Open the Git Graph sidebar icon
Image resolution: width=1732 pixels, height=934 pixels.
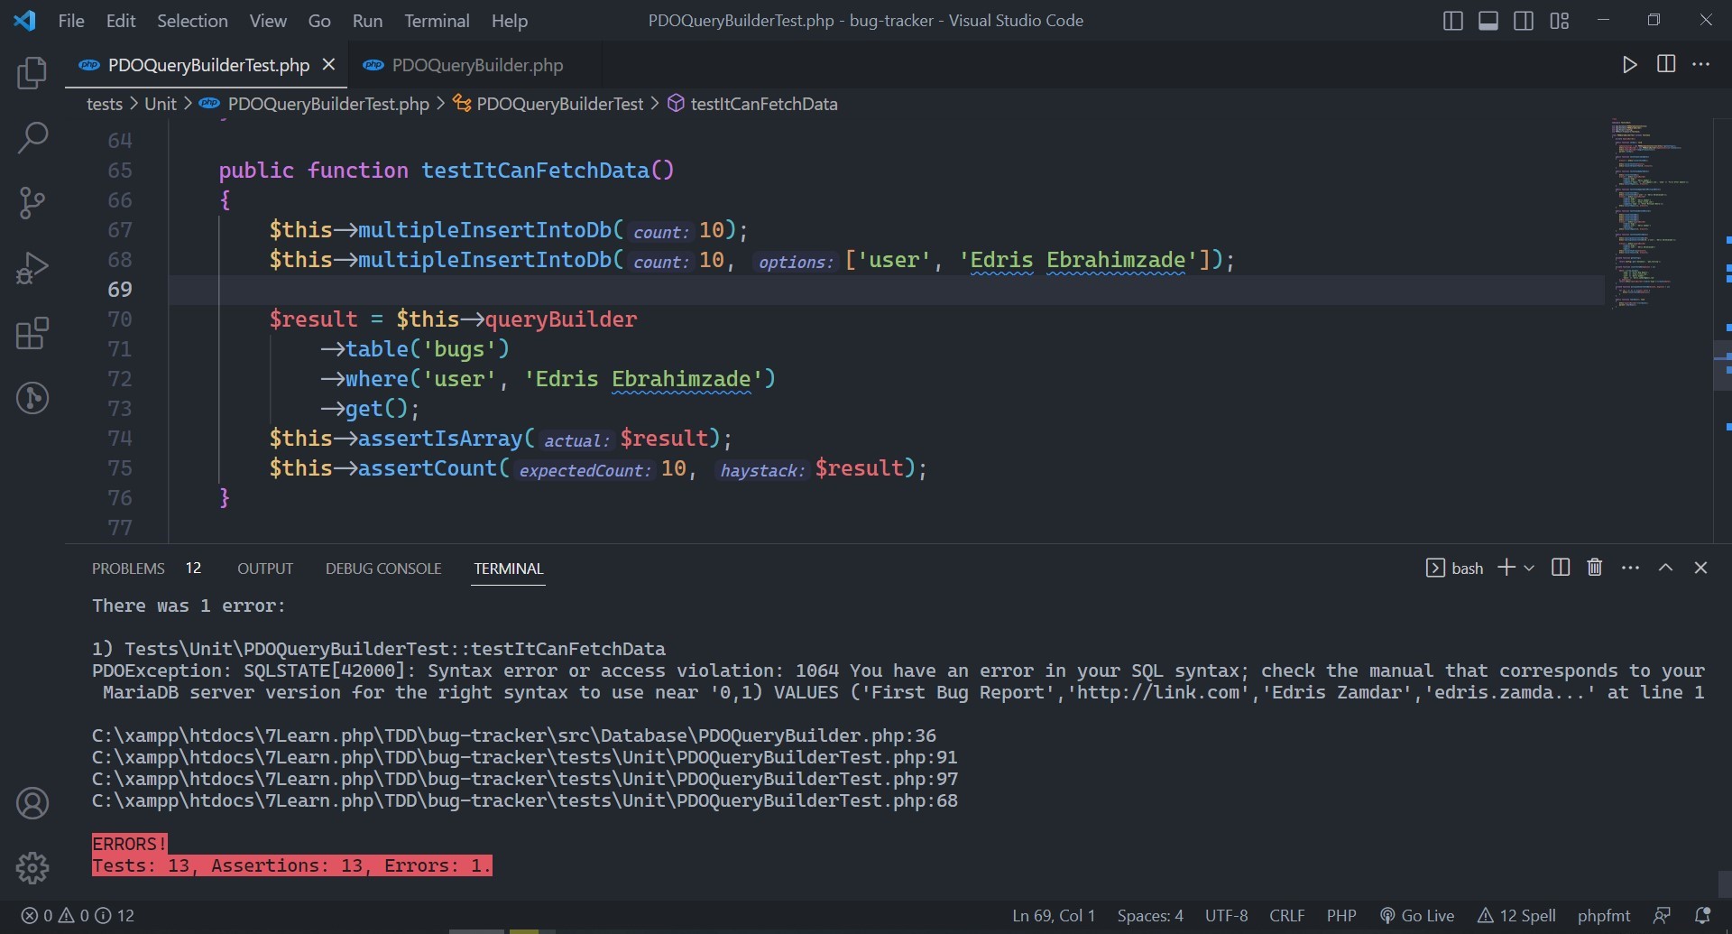pyautogui.click(x=32, y=398)
